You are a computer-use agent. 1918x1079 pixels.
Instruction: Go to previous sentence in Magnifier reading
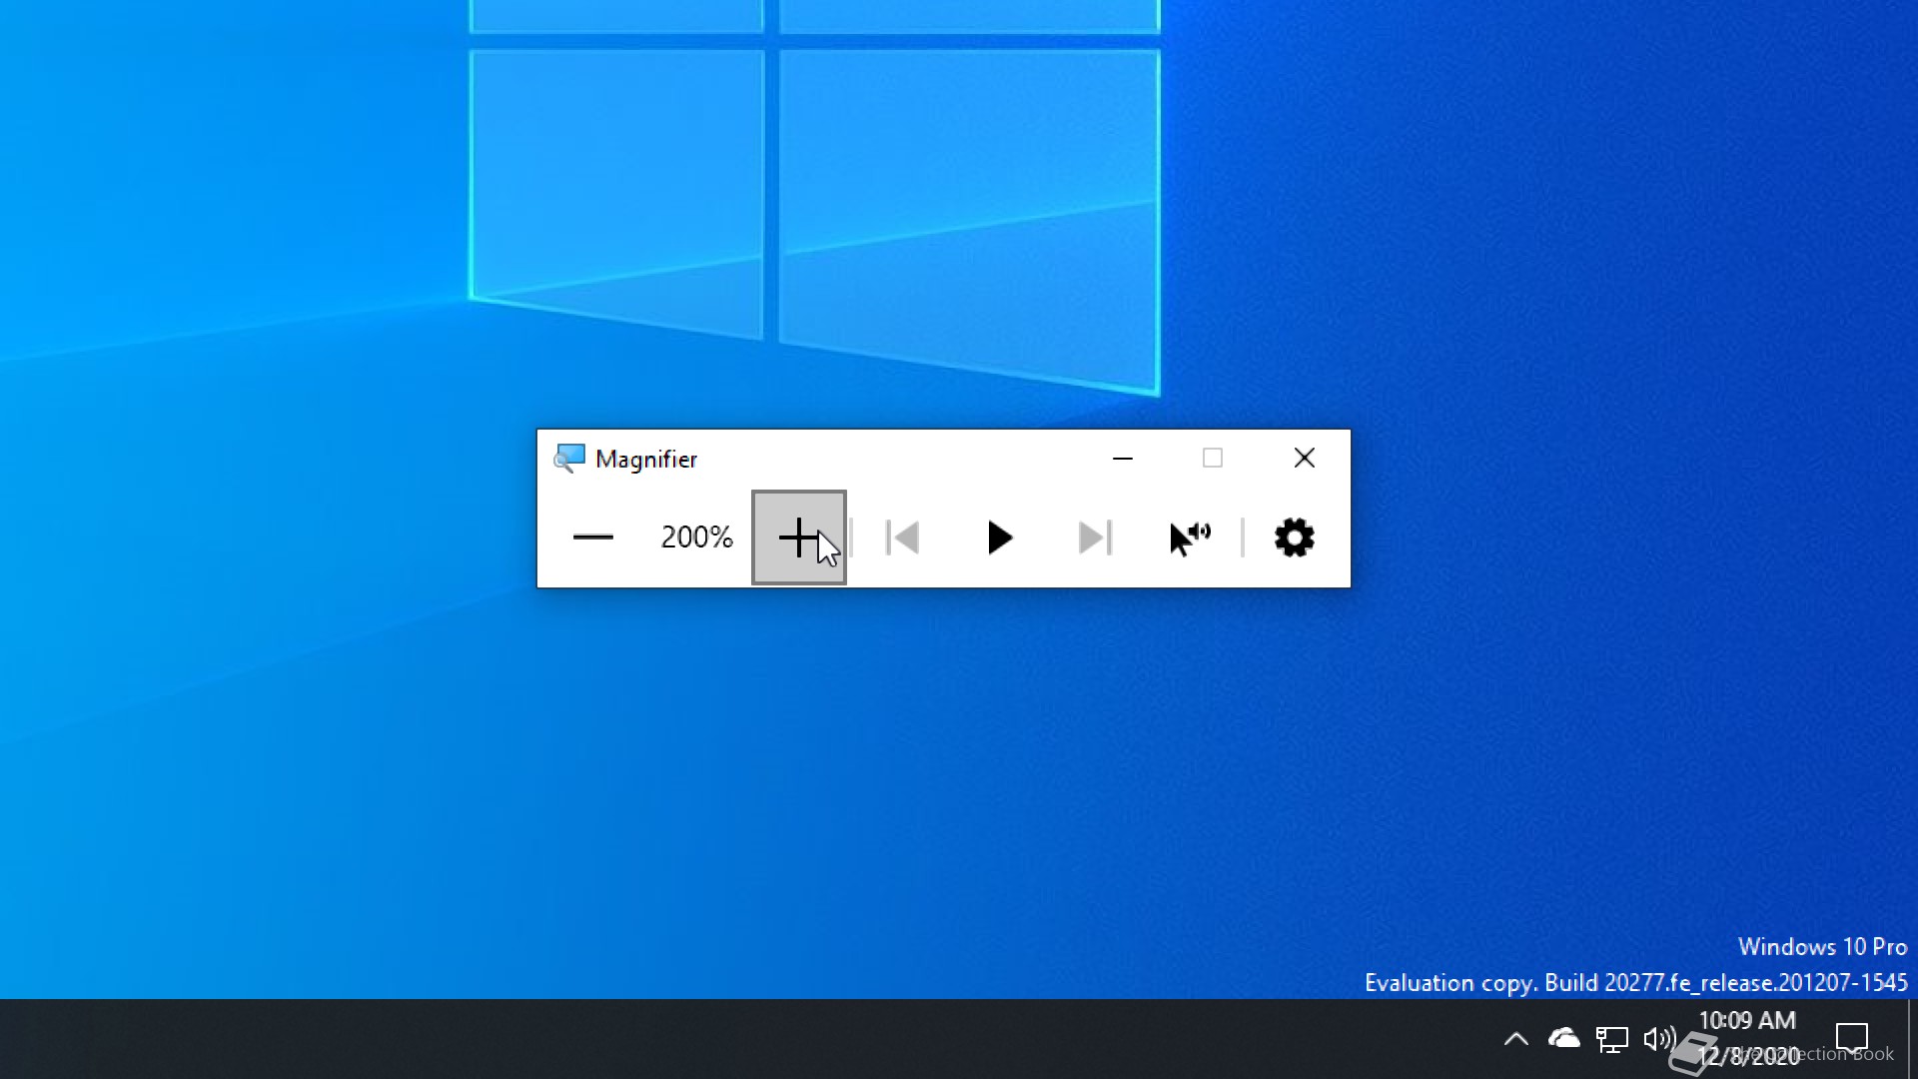(x=902, y=538)
